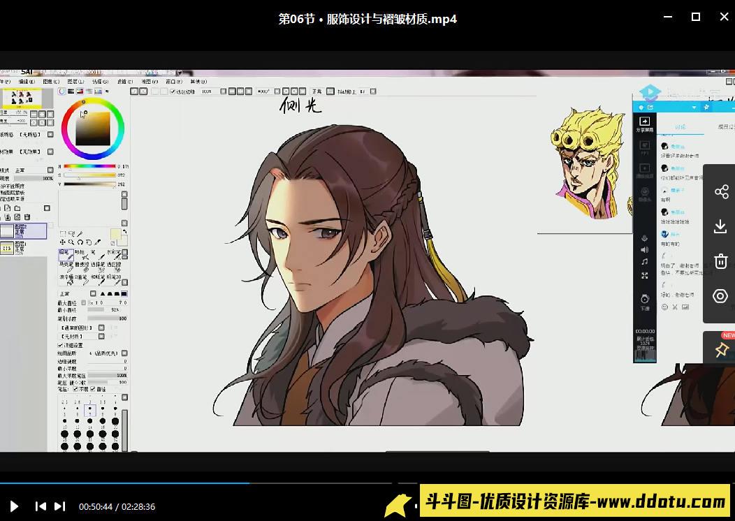Select the color wheel mode icon in SAI
The height and width of the screenshot is (521, 735).
pos(61,91)
